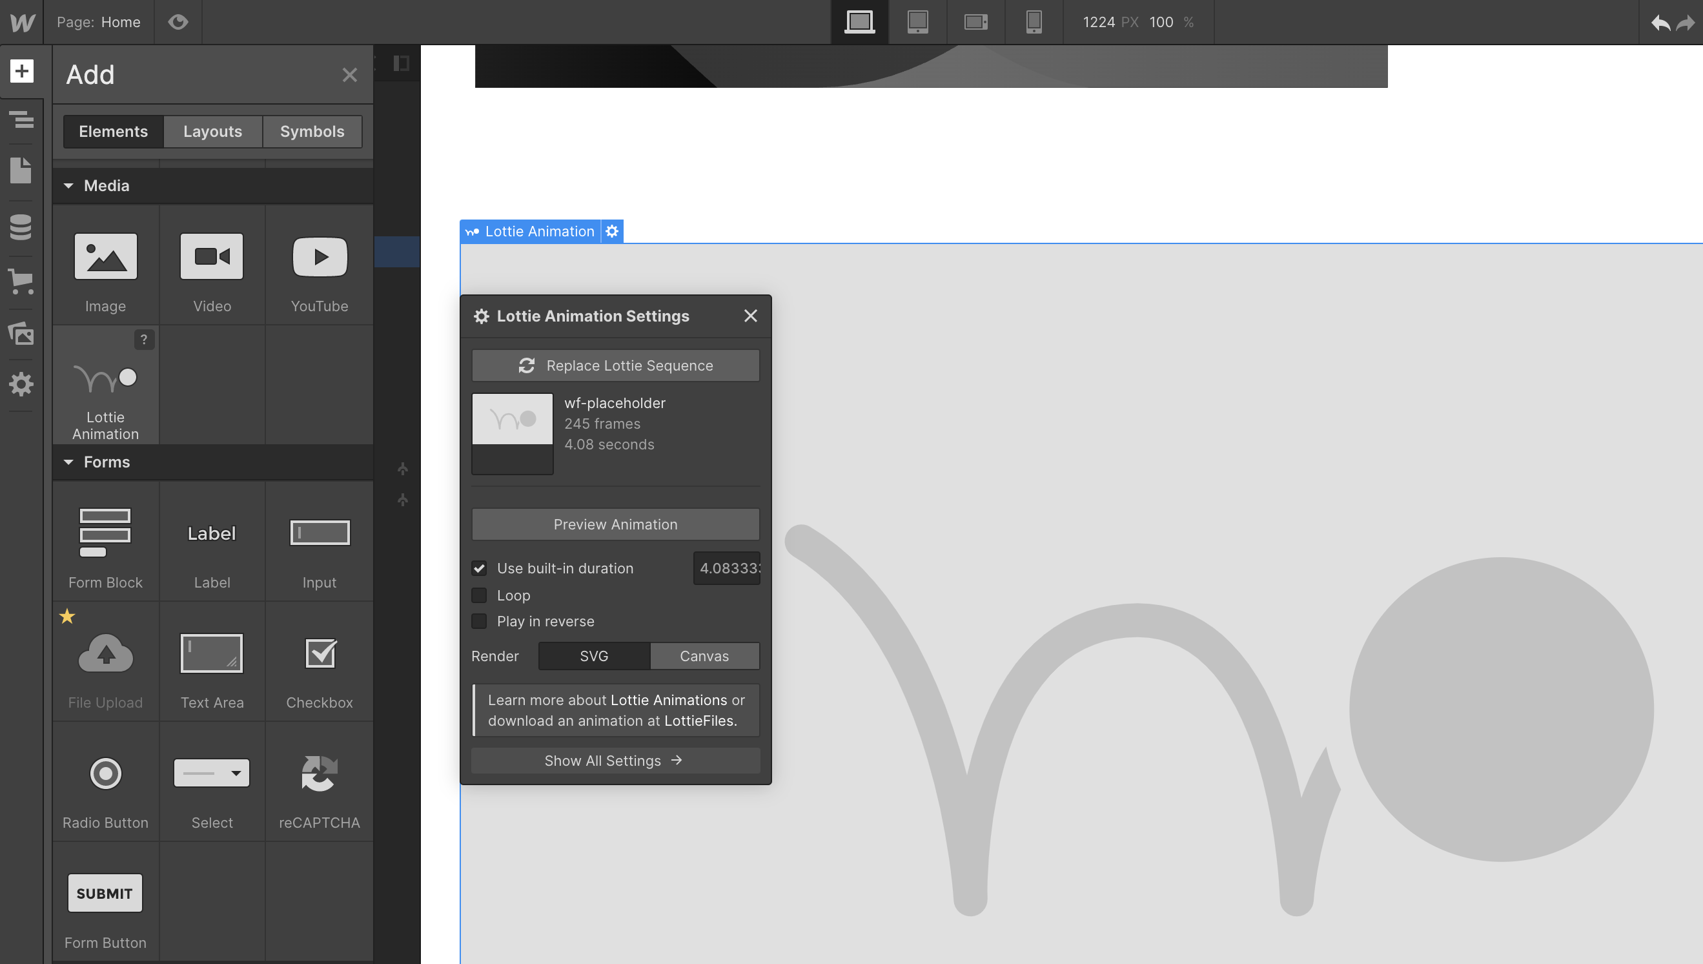This screenshot has width=1703, height=964.
Task: Click the duration value field
Action: 727,568
